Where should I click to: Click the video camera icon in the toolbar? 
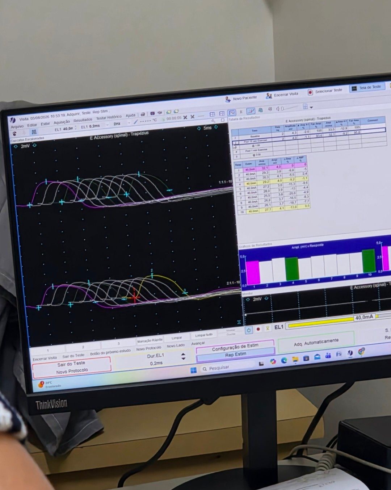coord(160,113)
